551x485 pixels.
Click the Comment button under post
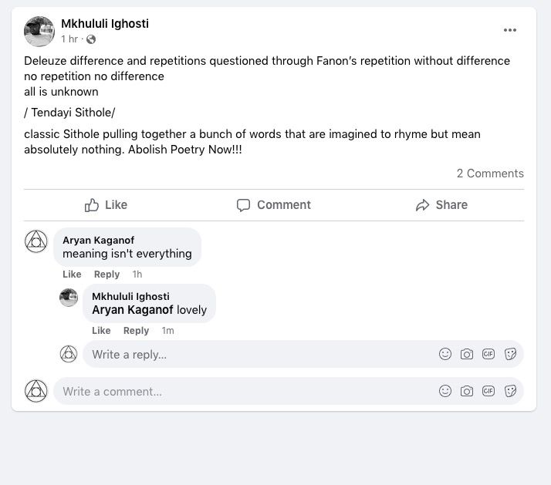[x=274, y=205]
